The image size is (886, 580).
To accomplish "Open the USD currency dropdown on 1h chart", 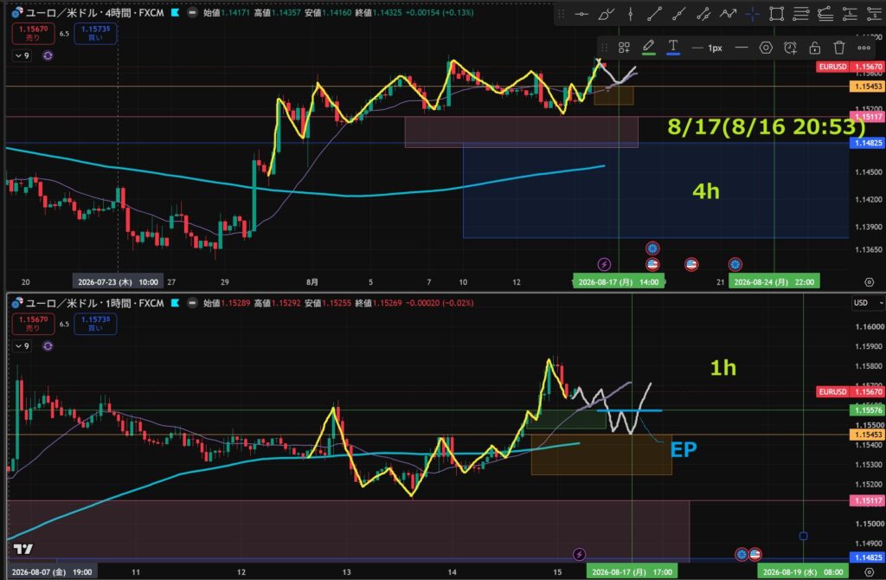I will tap(868, 303).
